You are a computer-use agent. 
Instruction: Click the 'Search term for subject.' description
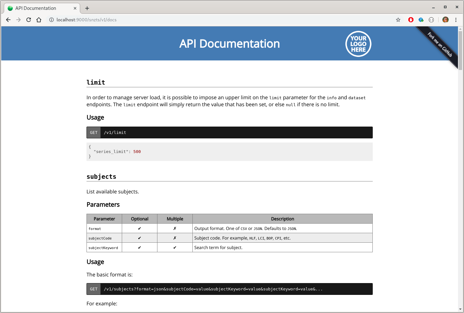click(x=218, y=247)
